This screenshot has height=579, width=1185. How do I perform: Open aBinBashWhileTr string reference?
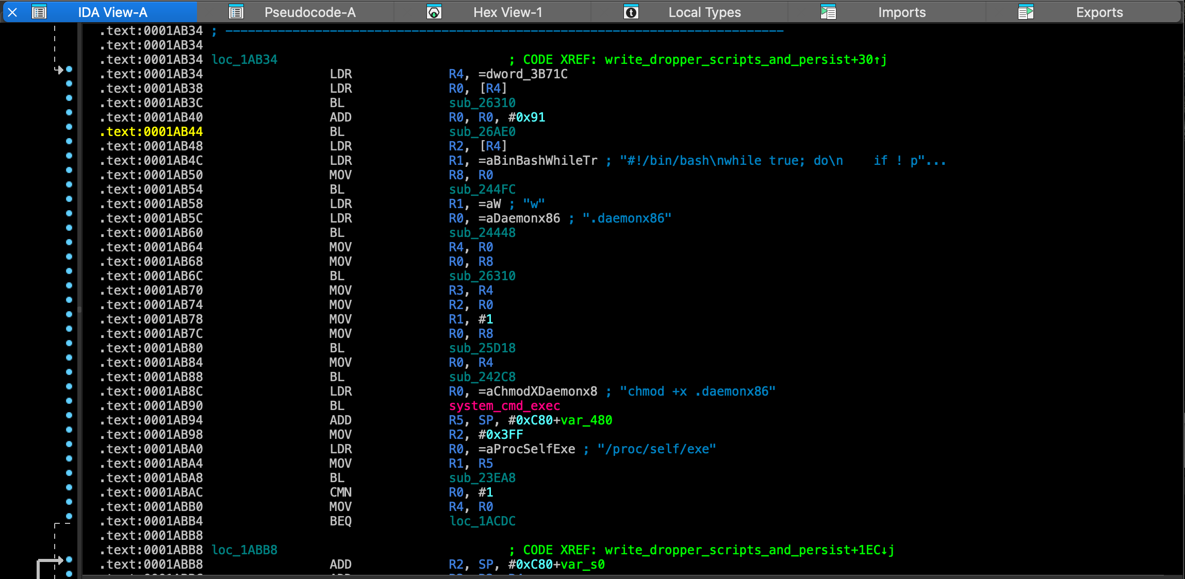541,161
